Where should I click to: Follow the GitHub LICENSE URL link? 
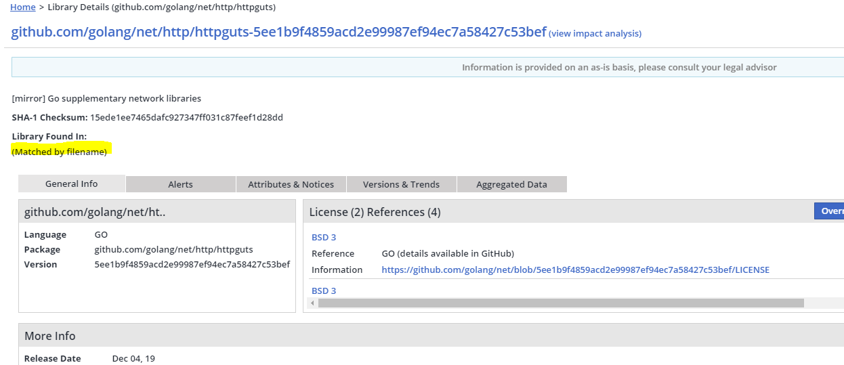pyautogui.click(x=575, y=270)
